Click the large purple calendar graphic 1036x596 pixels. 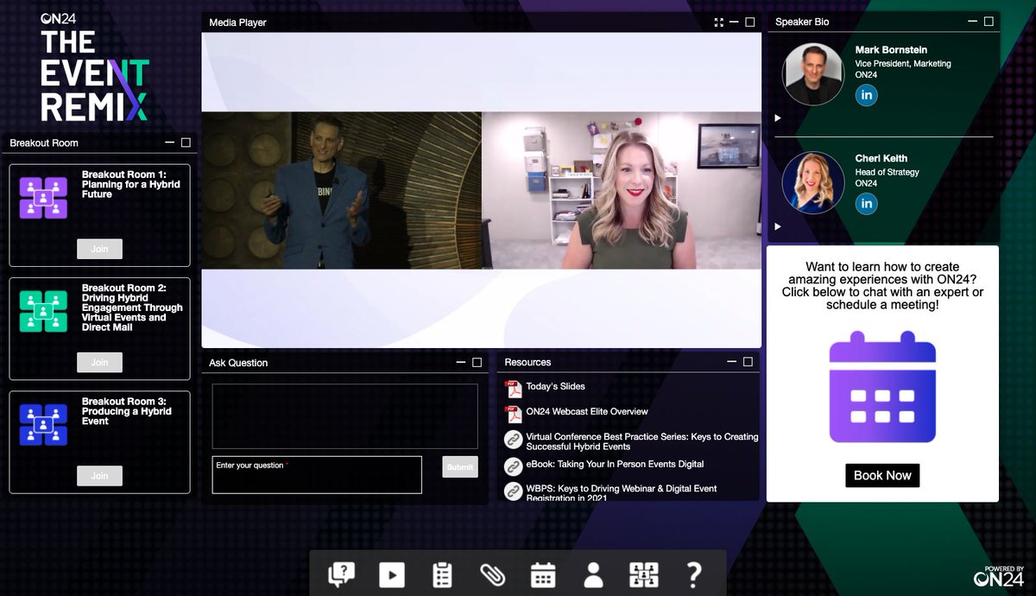(882, 387)
